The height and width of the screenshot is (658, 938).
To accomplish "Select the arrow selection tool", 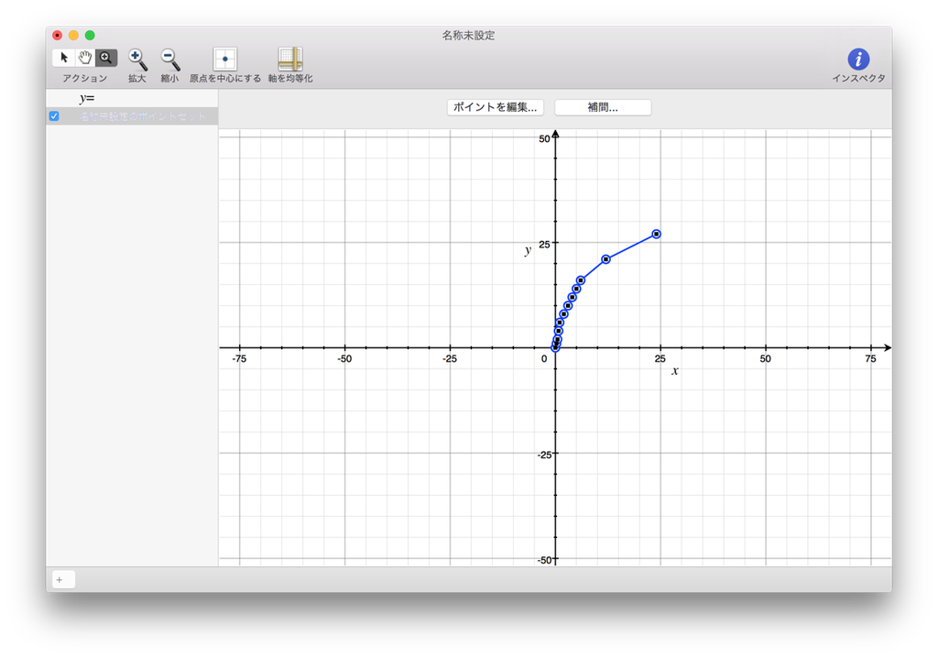I will (63, 57).
